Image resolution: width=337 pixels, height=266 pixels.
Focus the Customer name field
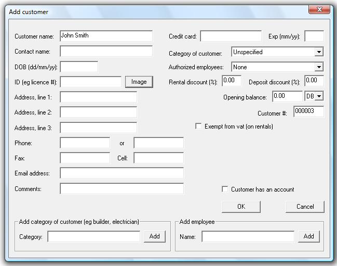106,36
